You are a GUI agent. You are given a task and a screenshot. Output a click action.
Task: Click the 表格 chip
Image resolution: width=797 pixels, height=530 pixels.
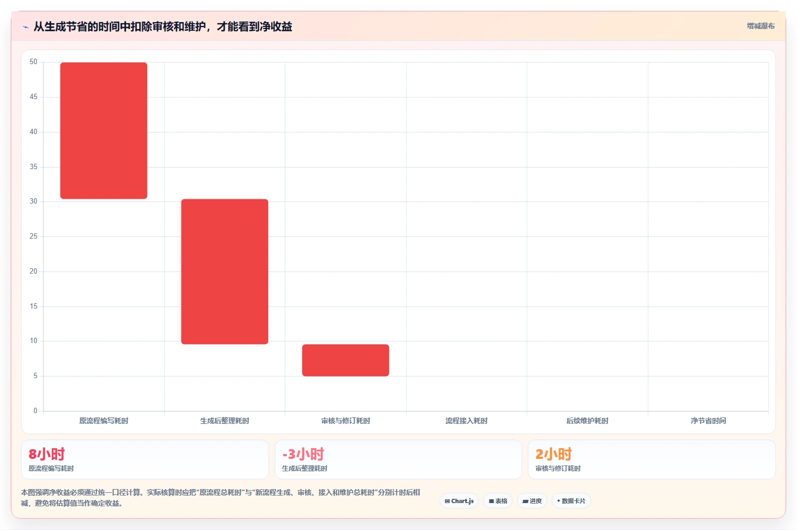click(x=498, y=501)
